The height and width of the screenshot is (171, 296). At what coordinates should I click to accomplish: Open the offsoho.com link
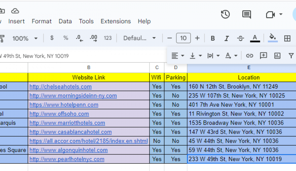59,114
